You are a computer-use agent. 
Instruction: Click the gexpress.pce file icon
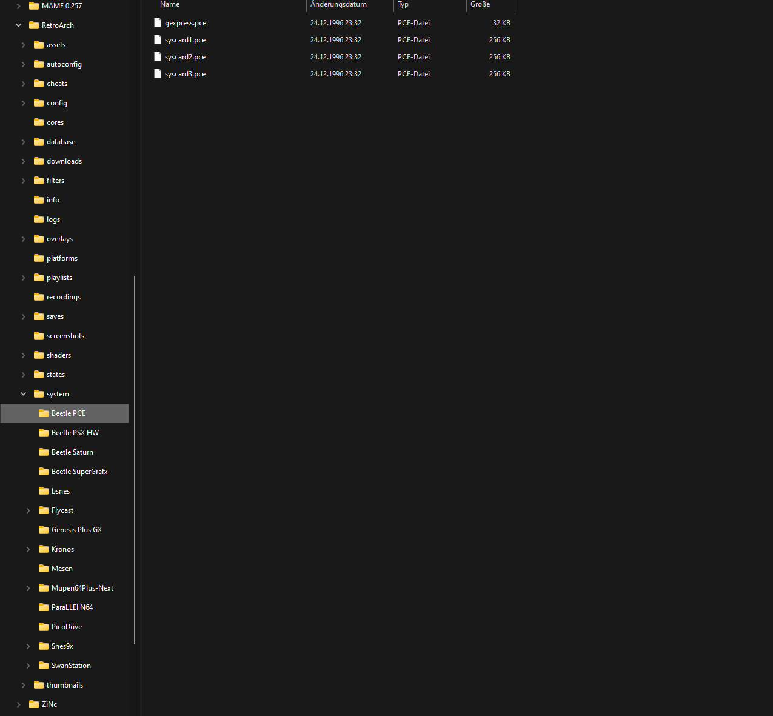158,22
